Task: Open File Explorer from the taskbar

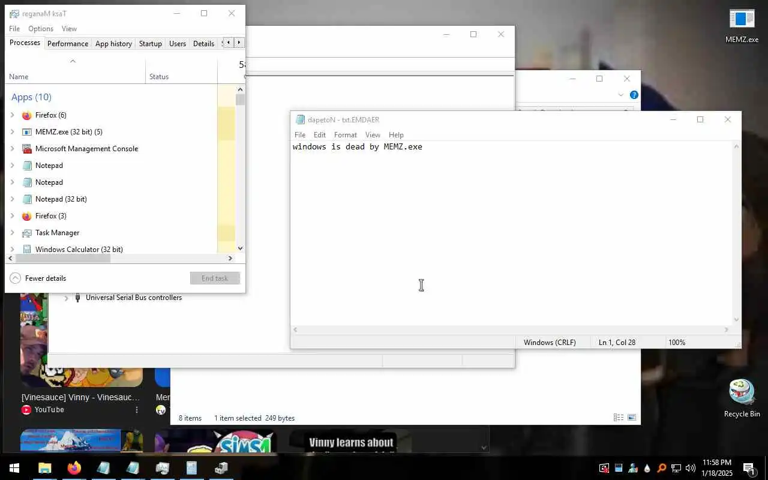Action: pyautogui.click(x=45, y=468)
